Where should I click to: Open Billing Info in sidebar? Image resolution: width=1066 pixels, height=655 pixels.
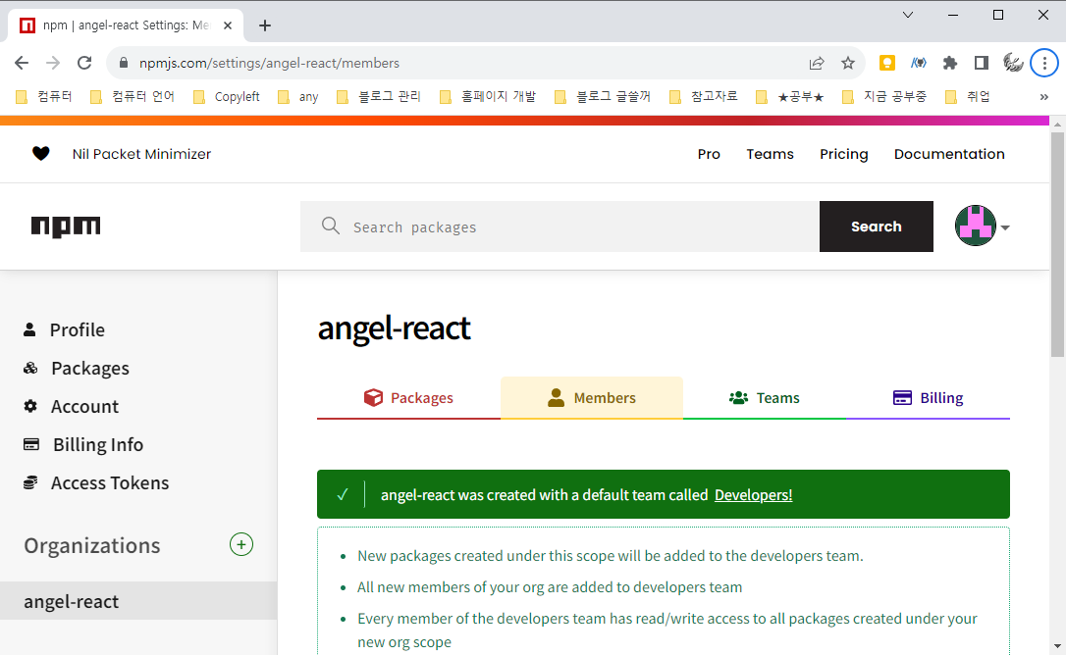click(x=82, y=444)
